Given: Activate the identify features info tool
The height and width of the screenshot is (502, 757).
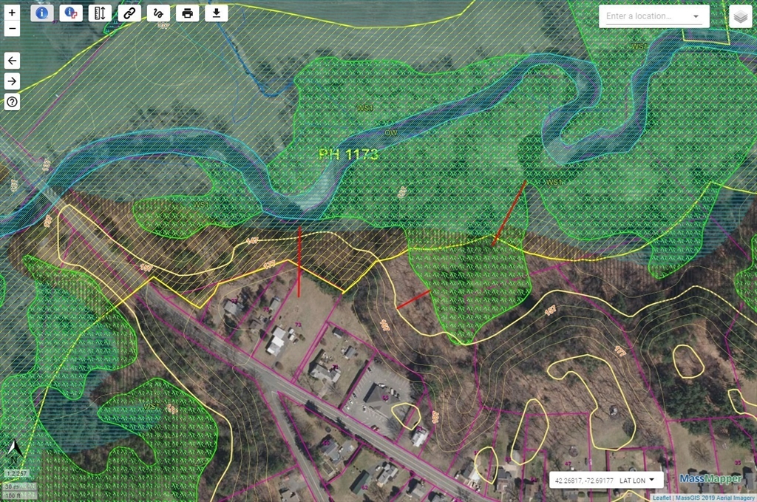Looking at the screenshot, I should [42, 13].
